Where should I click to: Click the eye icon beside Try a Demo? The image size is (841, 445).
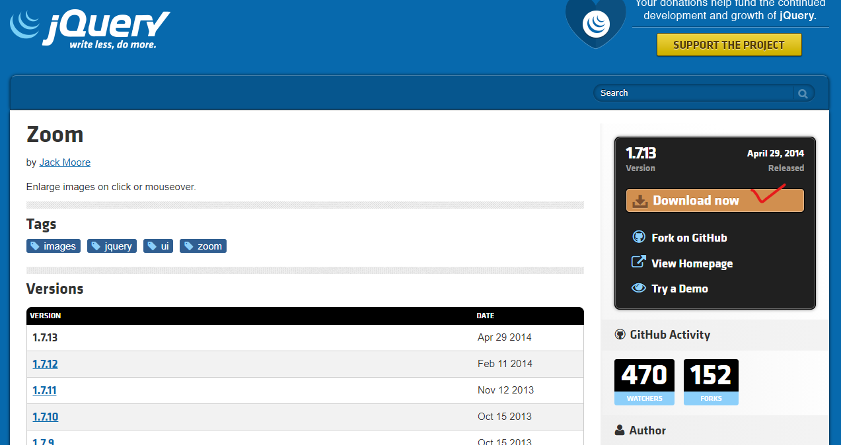coord(638,289)
